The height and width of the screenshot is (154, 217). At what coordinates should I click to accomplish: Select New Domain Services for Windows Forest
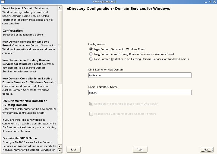click(91, 49)
